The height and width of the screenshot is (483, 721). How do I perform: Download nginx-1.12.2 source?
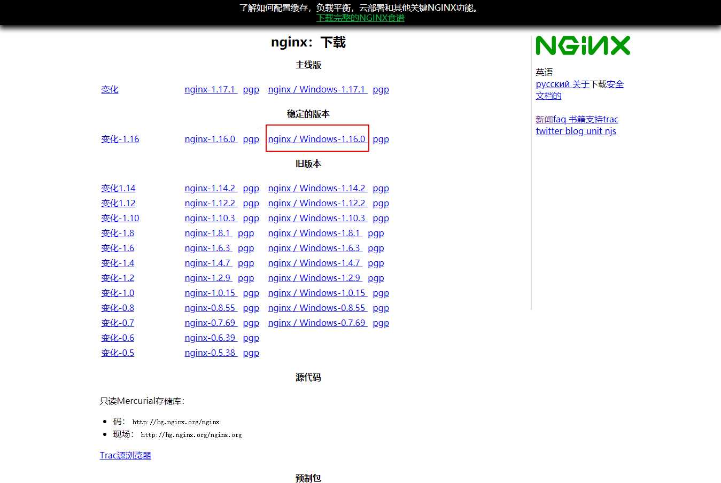[211, 203]
